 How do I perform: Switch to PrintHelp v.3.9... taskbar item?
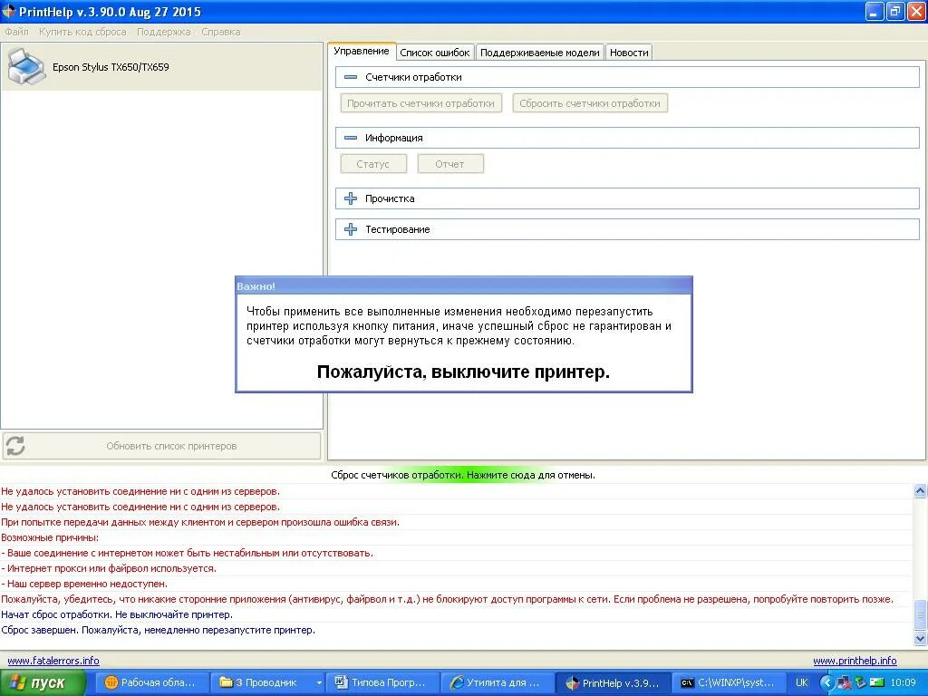[x=614, y=683]
